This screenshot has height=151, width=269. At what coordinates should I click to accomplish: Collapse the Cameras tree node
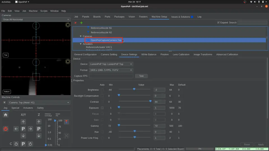[81, 36]
